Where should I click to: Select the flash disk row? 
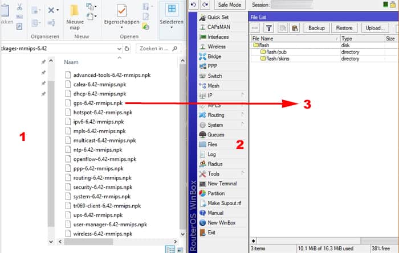[324, 45]
